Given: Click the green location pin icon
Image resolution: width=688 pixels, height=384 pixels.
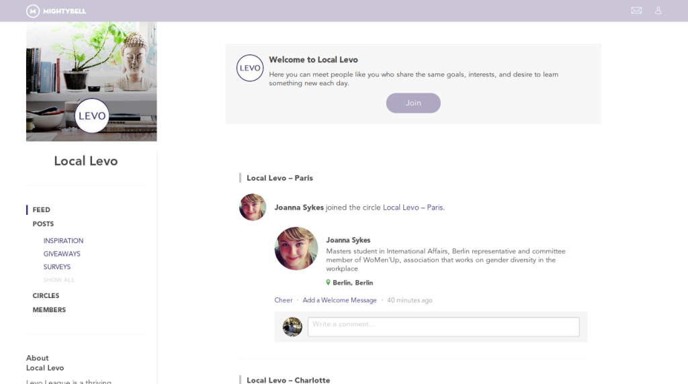Looking at the screenshot, I should click(328, 283).
